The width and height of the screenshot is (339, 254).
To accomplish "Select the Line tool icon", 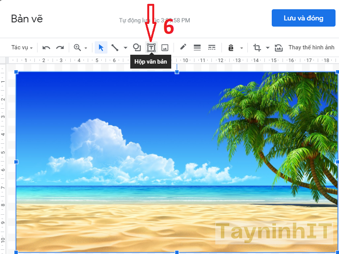I will [x=115, y=48].
